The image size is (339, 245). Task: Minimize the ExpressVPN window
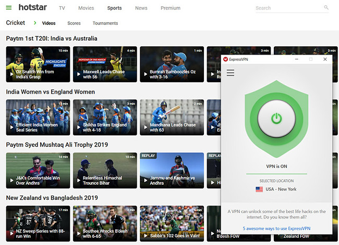click(x=297, y=59)
